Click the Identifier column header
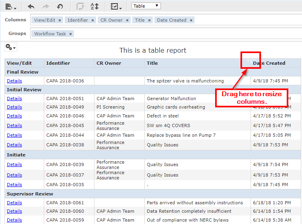The image size is (302, 224). pos(69,63)
